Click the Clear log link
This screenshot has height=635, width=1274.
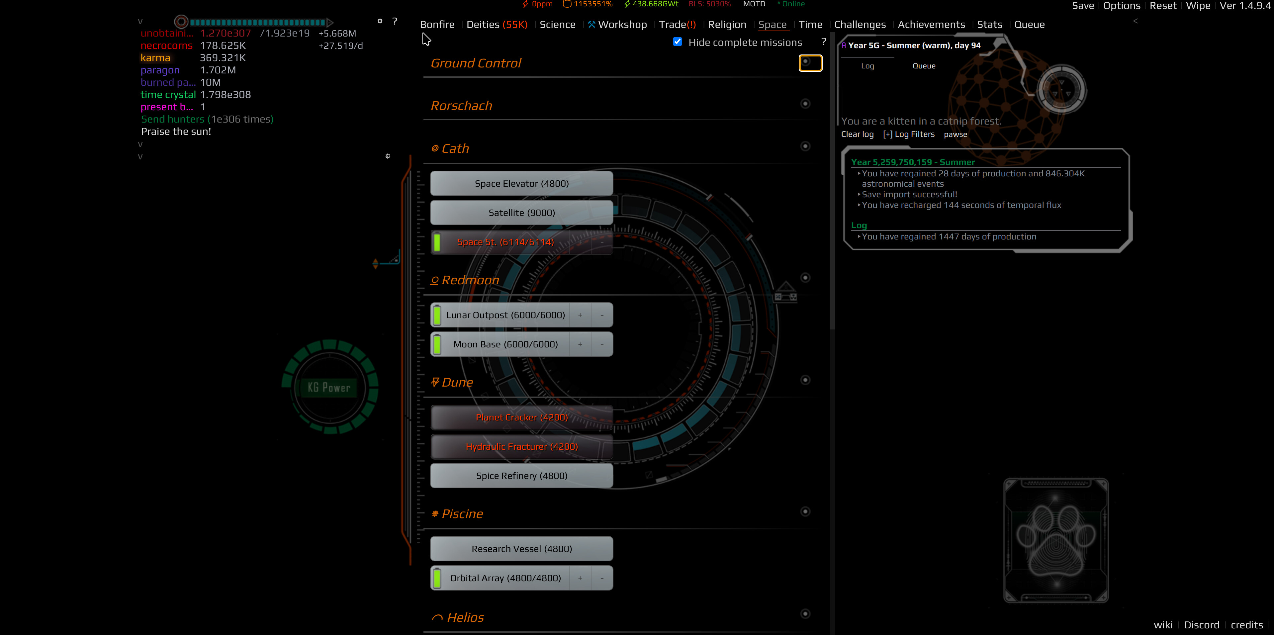coord(857,134)
